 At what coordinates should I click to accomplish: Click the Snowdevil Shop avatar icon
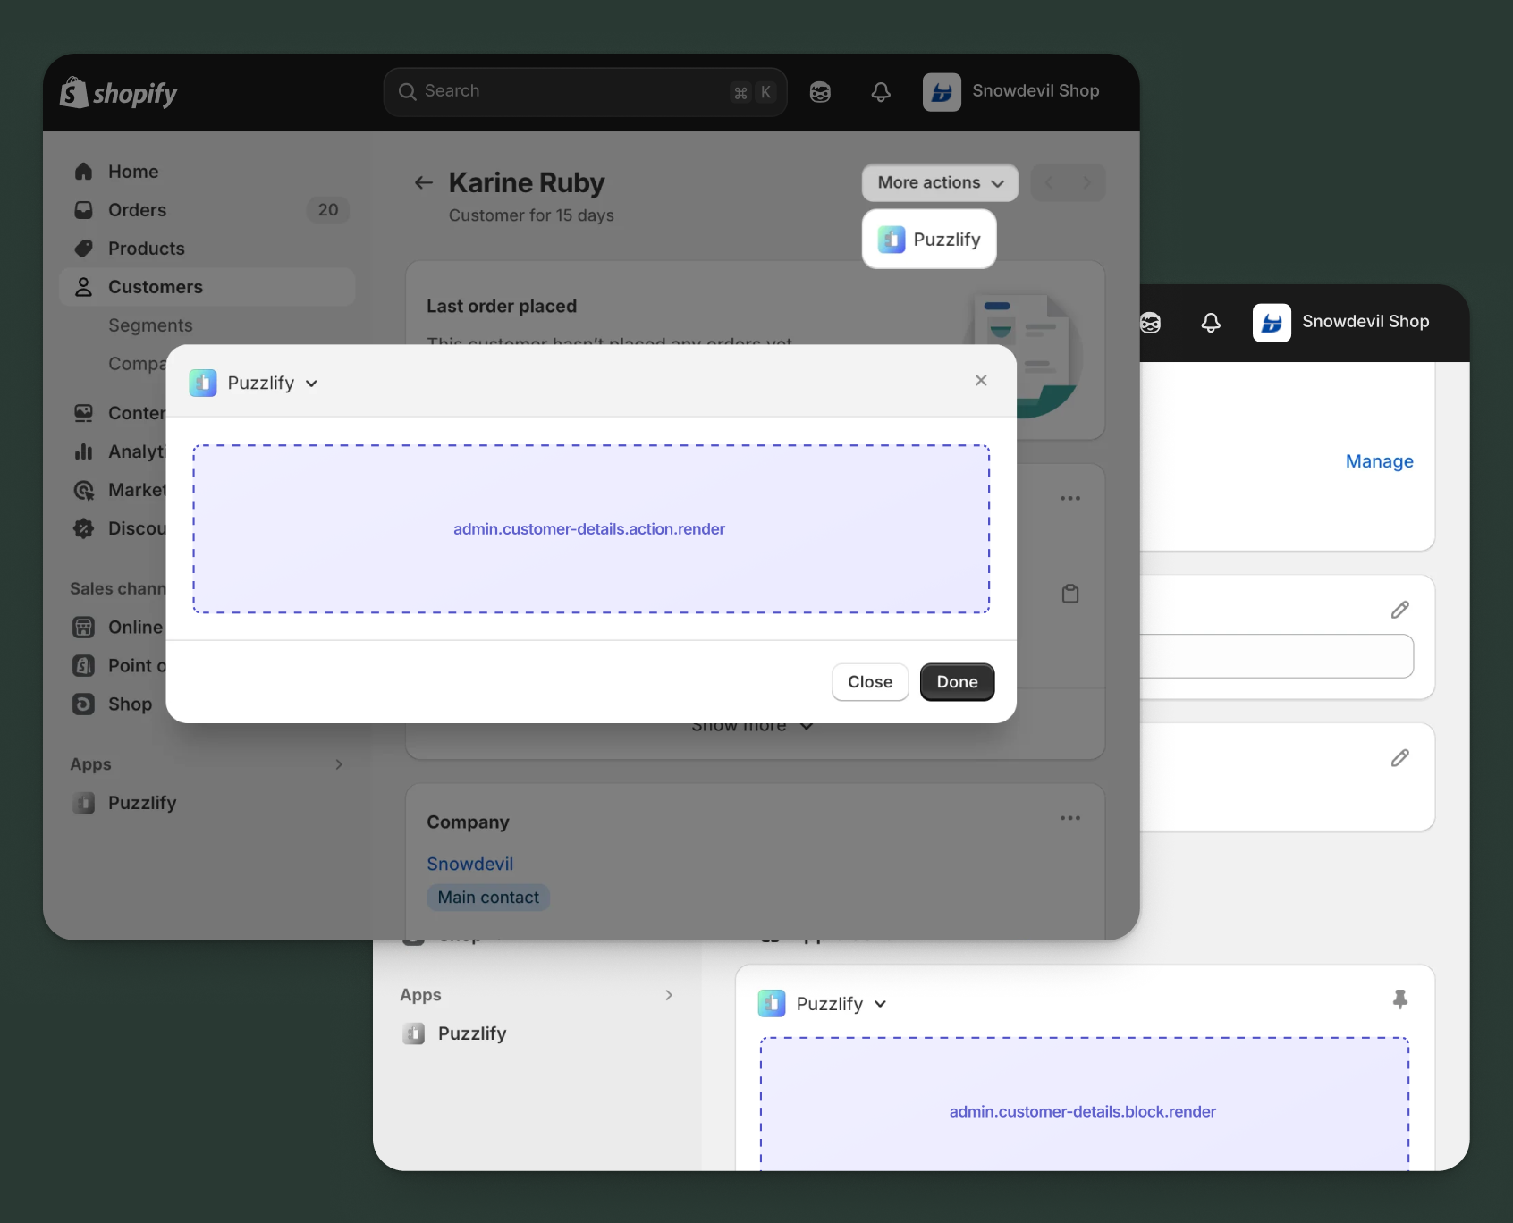pyautogui.click(x=941, y=91)
